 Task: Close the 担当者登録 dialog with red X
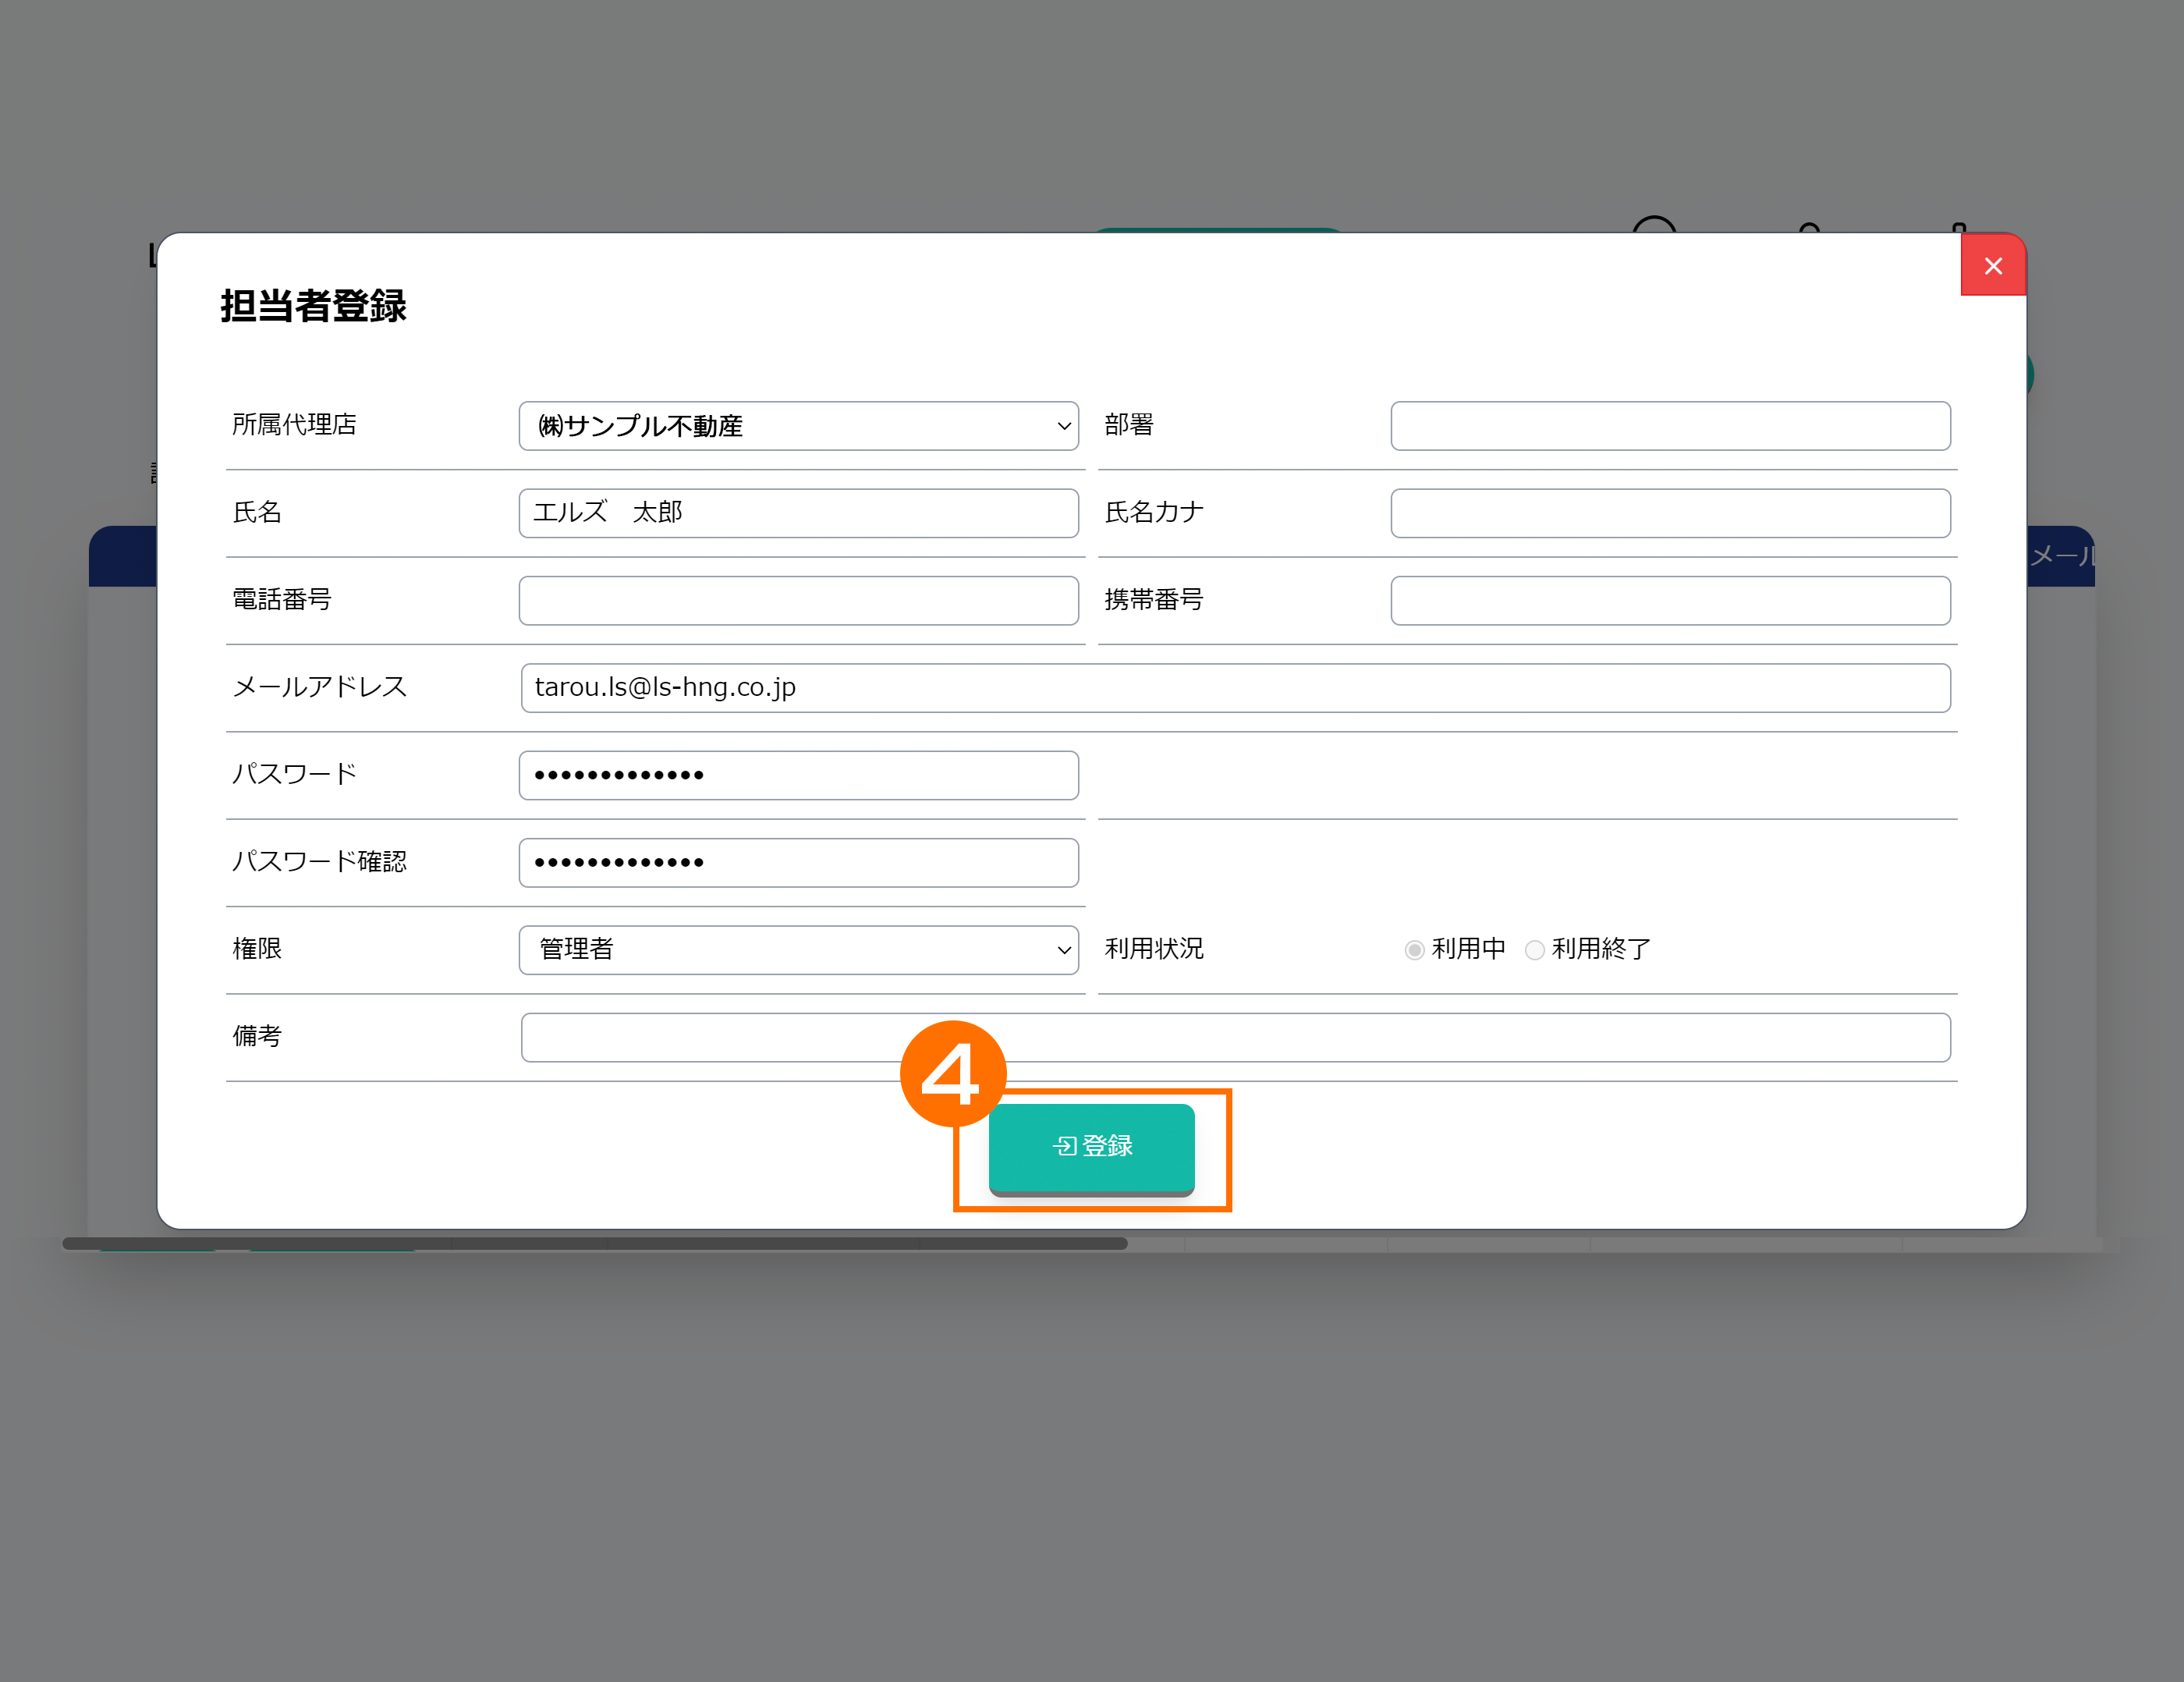[1992, 266]
